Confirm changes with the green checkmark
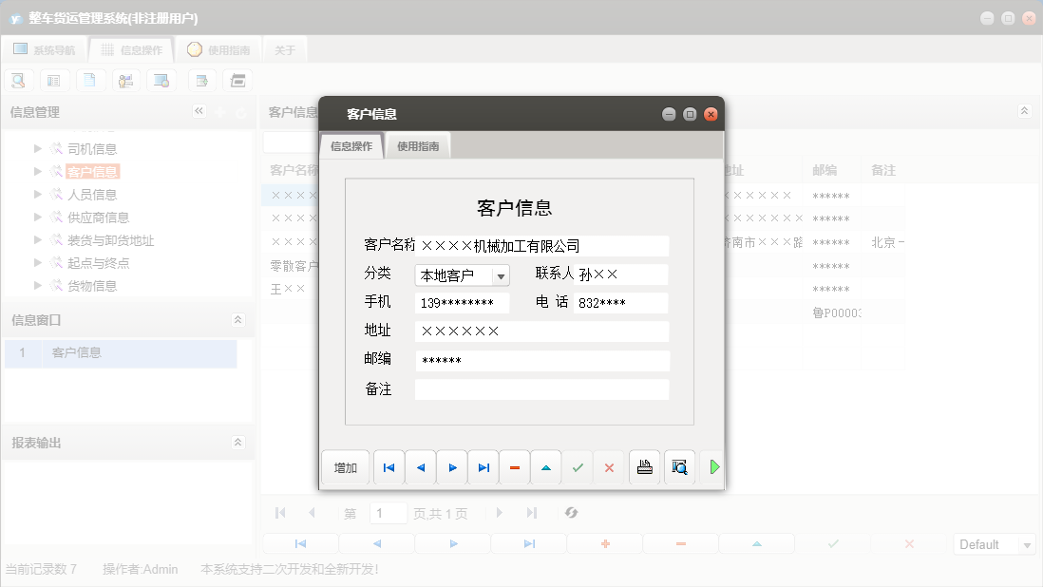The height and width of the screenshot is (587, 1043). coord(578,466)
